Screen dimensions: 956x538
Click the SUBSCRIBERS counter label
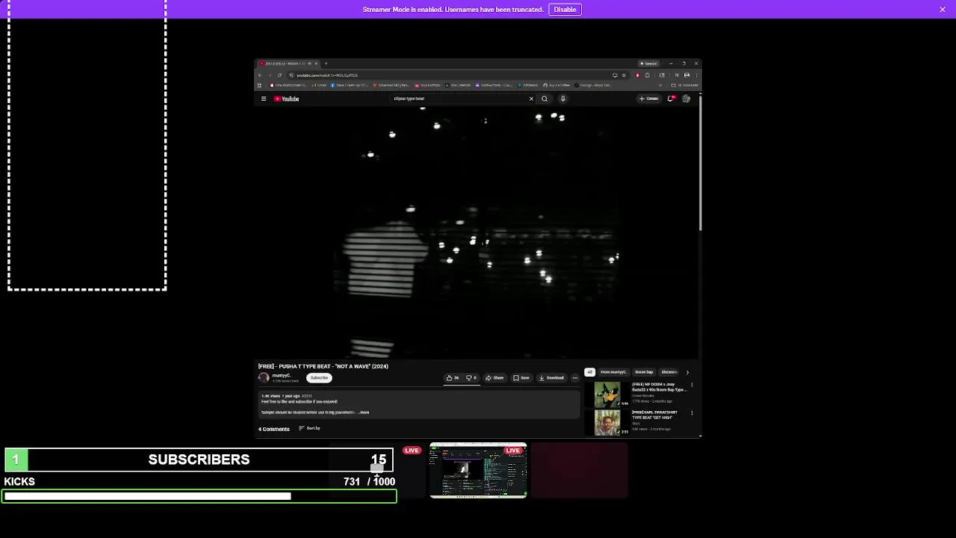(199, 460)
